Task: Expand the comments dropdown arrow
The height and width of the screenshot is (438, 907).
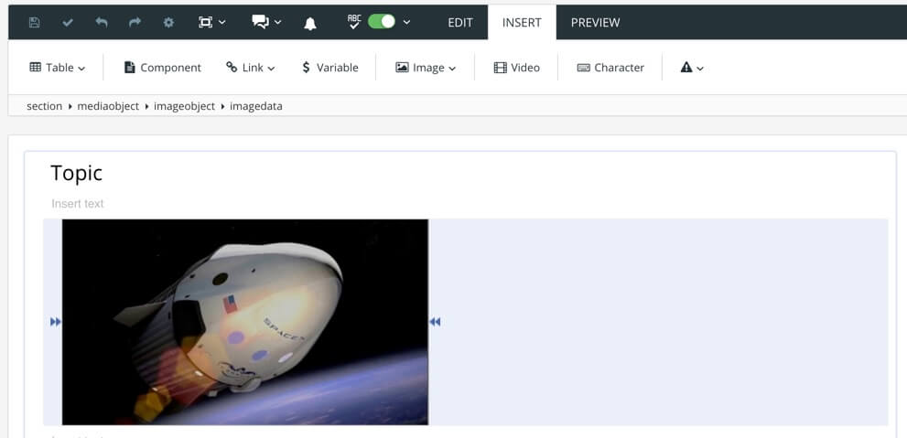Action: point(277,23)
